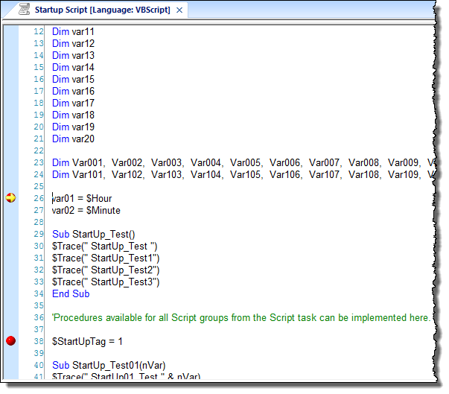Viewport: 449px width, 394px height.
Task: Click 'End Sub' on line 34
Action: (x=71, y=293)
